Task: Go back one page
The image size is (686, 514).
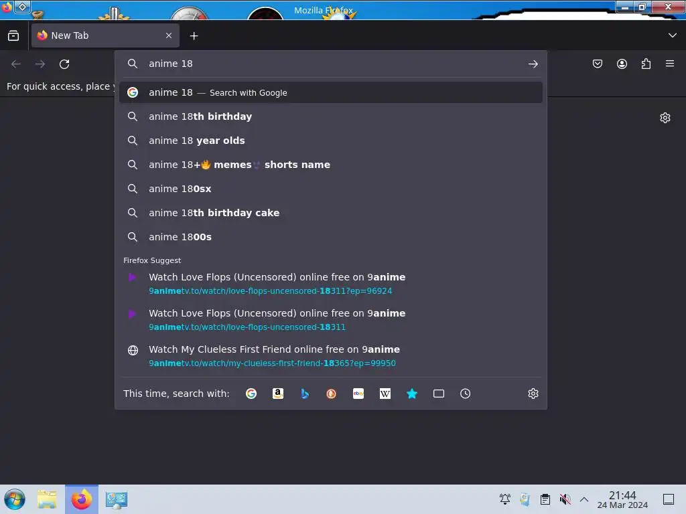Action: (x=16, y=64)
